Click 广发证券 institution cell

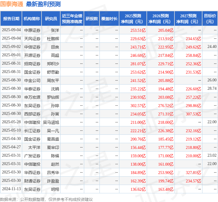click(x=32, y=156)
